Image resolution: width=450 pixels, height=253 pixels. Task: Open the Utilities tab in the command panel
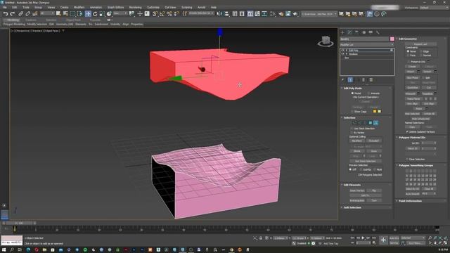(x=378, y=32)
